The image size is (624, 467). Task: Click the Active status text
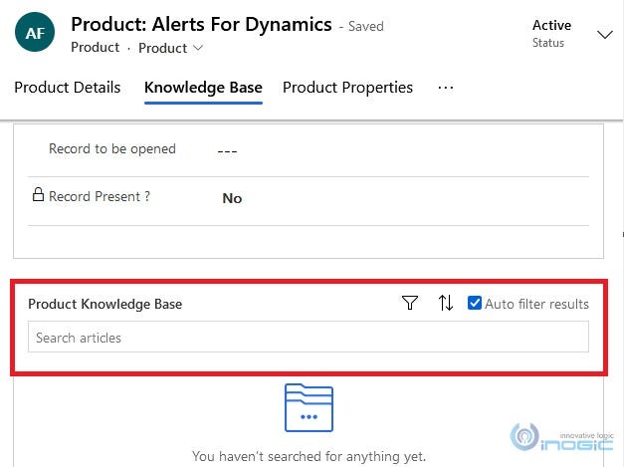tap(551, 25)
